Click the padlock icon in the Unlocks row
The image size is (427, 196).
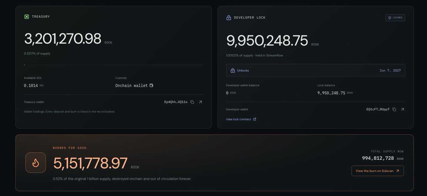(233, 70)
